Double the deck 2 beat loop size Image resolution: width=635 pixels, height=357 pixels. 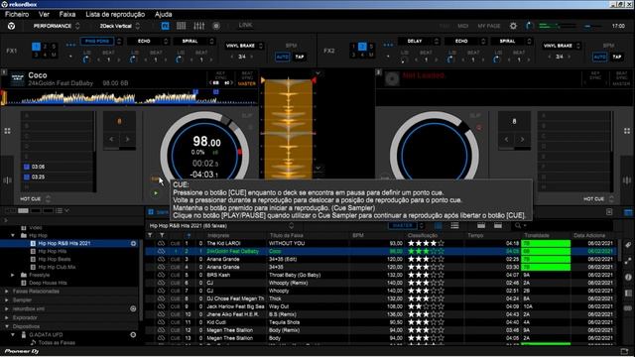coord(522,139)
